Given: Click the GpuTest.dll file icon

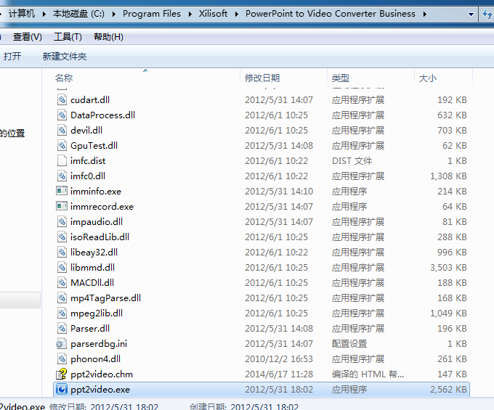Looking at the screenshot, I should (x=62, y=146).
